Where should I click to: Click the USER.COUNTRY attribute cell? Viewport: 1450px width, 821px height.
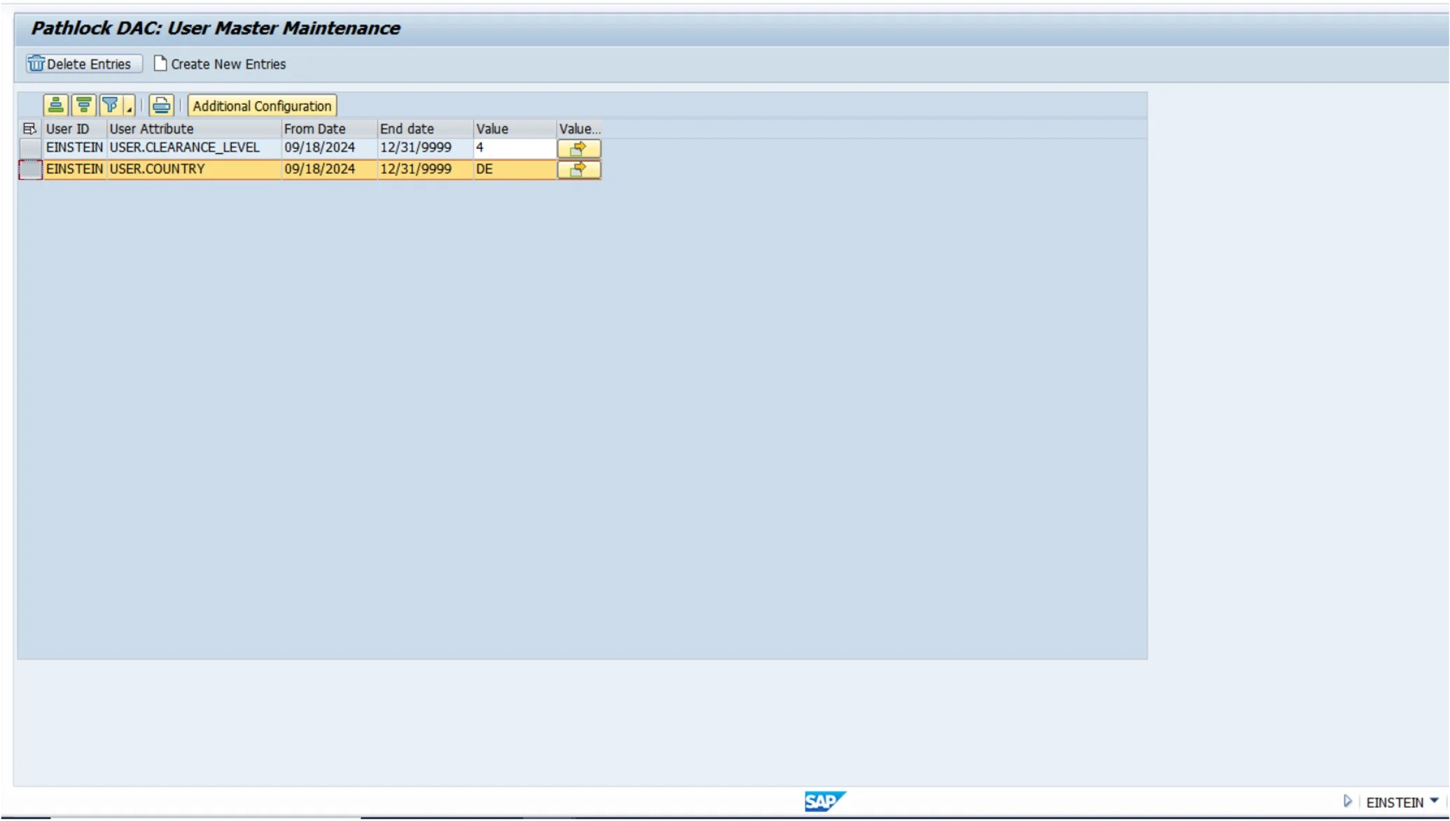(x=194, y=169)
